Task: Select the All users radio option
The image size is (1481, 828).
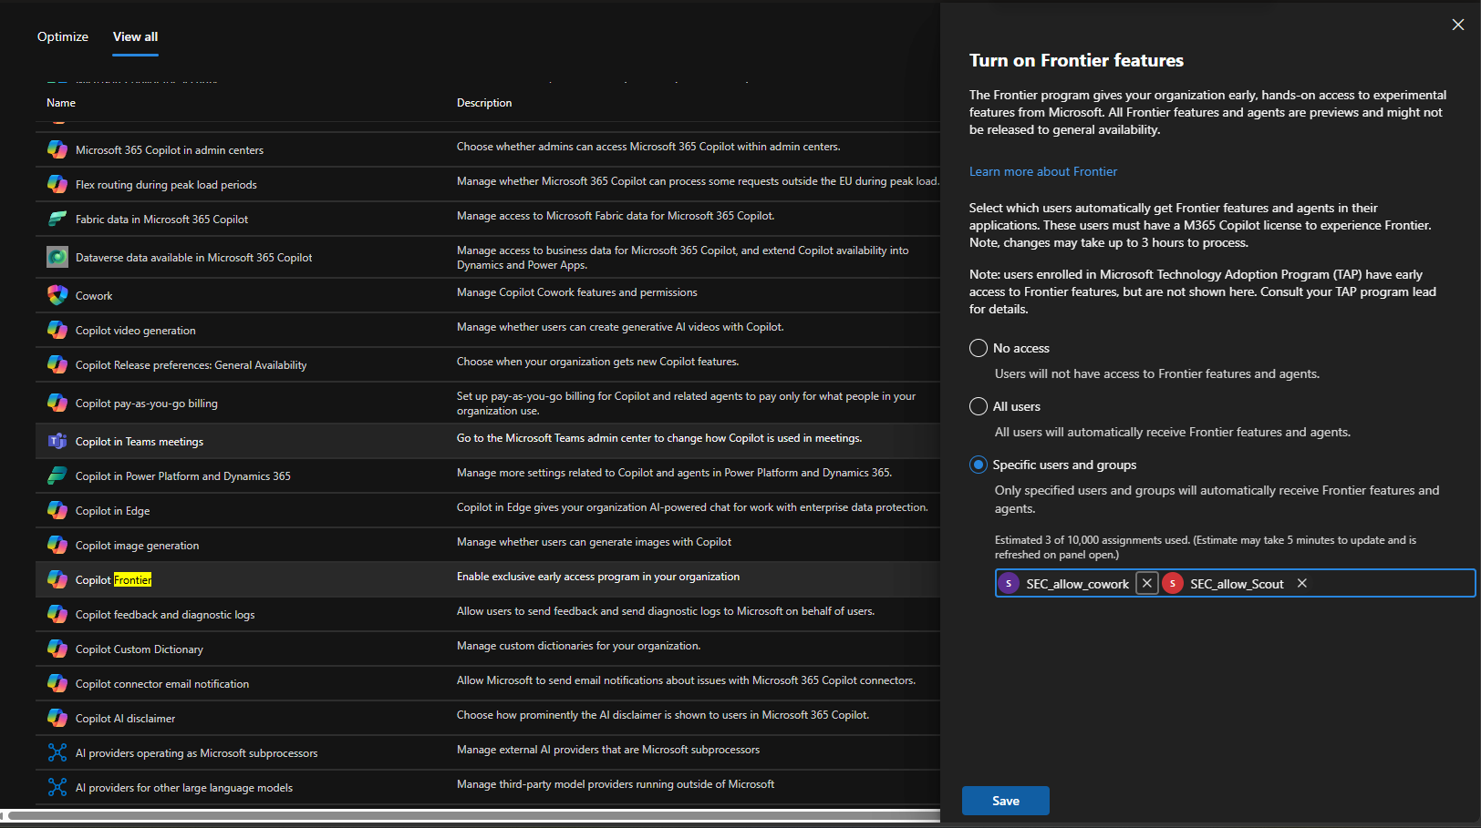Action: [x=979, y=406]
